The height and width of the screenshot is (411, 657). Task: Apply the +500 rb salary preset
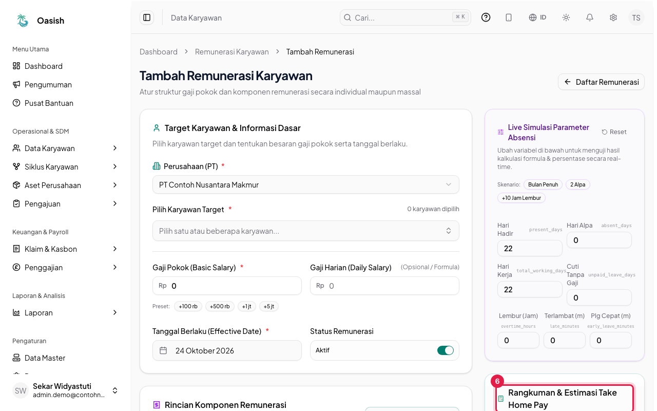pyautogui.click(x=220, y=306)
